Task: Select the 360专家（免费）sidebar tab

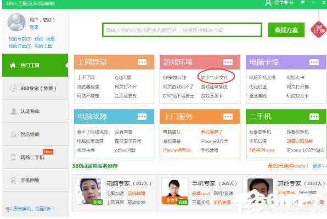Action: click(35, 88)
